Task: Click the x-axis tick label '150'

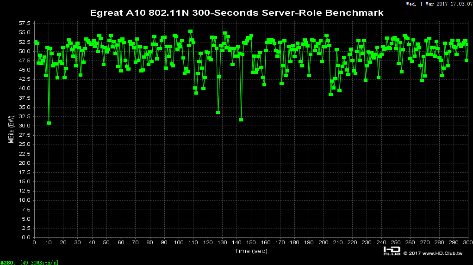Action: (x=251, y=242)
